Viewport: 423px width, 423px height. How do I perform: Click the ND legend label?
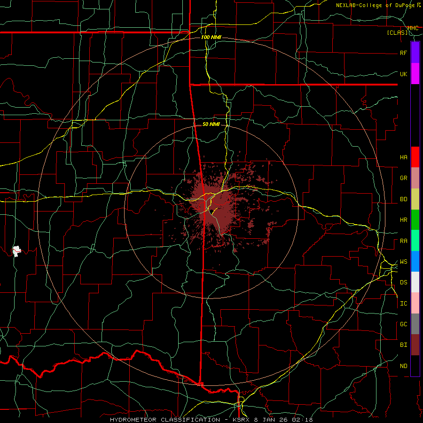[403, 366]
